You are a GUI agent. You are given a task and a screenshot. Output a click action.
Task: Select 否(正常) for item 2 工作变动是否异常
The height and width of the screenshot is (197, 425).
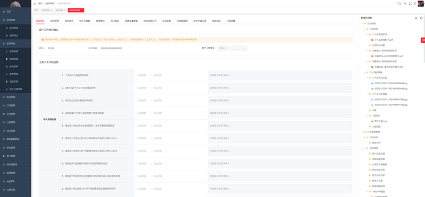coord(152,88)
